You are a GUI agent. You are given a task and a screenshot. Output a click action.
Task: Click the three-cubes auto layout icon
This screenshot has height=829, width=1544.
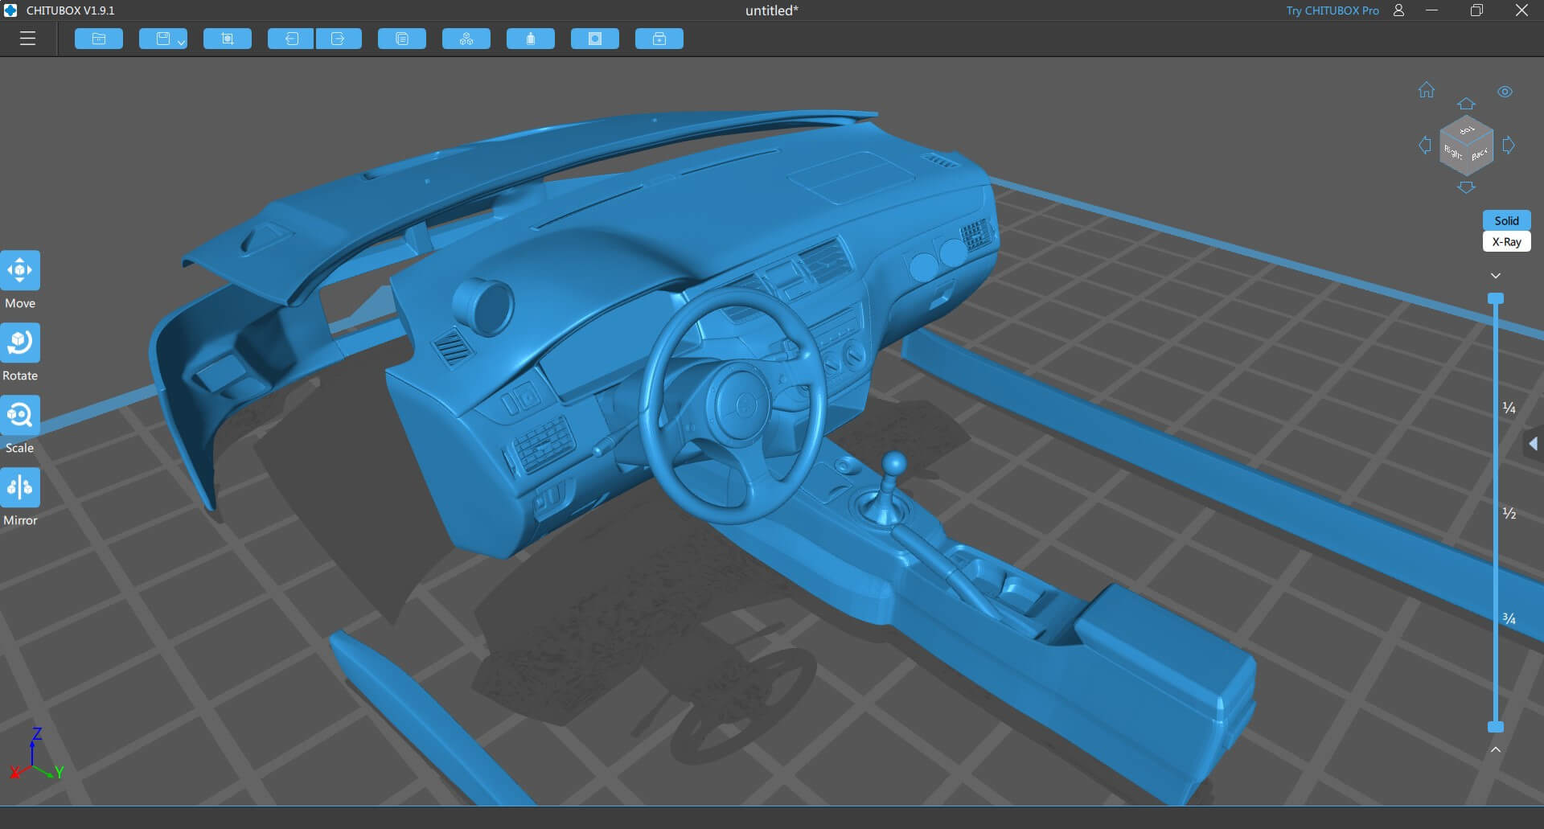(466, 39)
